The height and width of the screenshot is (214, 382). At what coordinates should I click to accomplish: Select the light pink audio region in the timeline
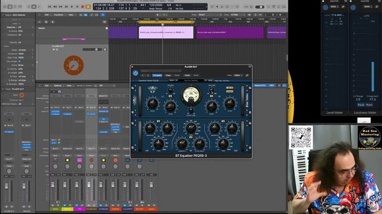coord(166,33)
